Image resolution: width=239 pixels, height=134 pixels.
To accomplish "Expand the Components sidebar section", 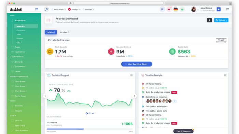I will click(x=24, y=67).
